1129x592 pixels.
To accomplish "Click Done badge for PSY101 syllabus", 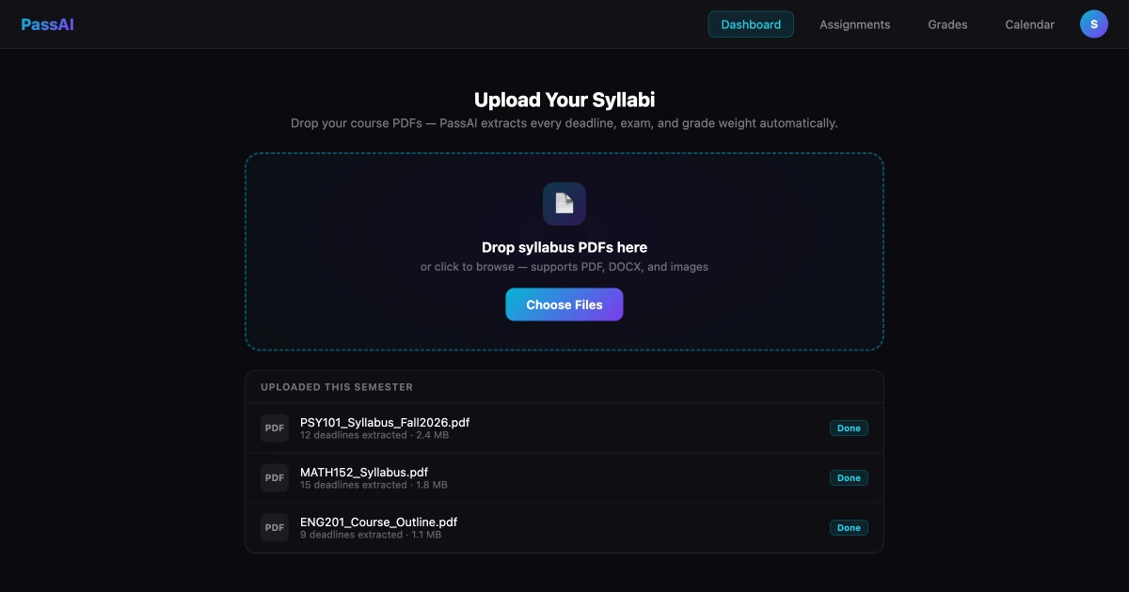I will 849,428.
